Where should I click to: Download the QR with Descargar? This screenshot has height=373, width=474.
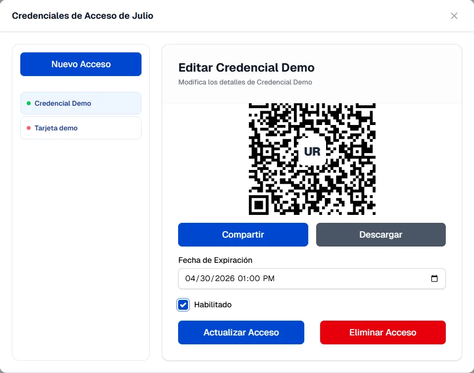coord(381,235)
